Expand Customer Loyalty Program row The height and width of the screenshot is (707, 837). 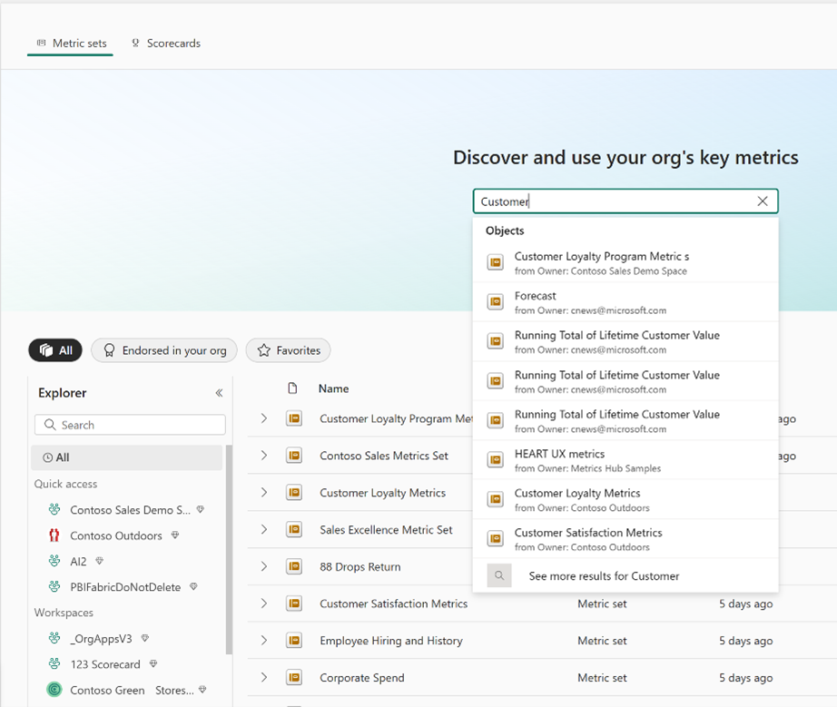pyautogui.click(x=263, y=418)
